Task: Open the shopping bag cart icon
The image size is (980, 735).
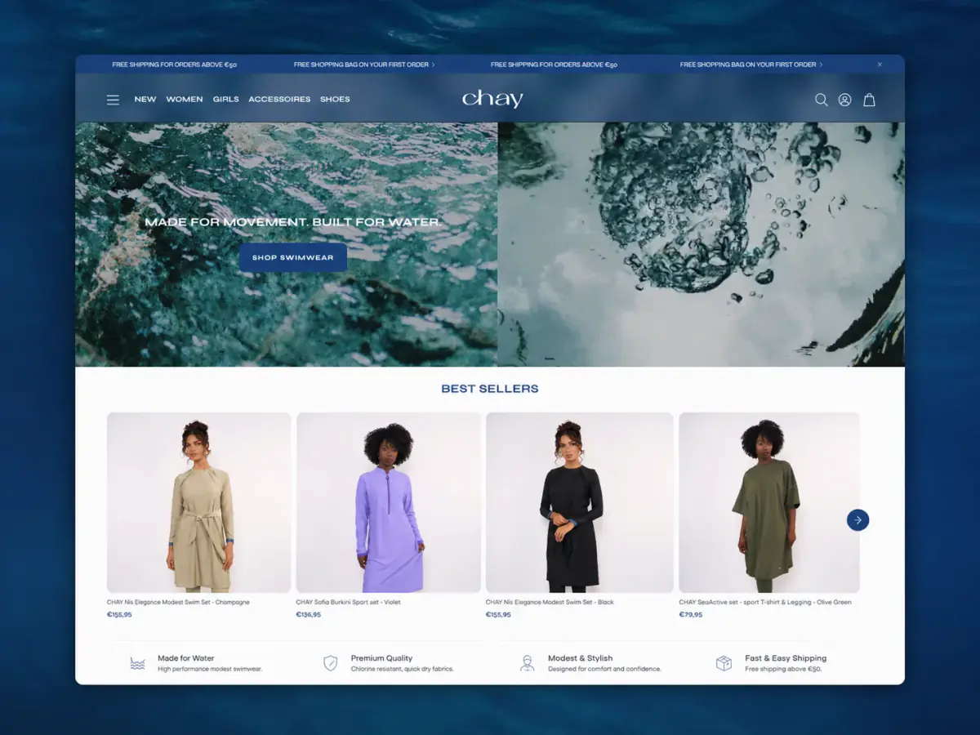Action: [870, 100]
